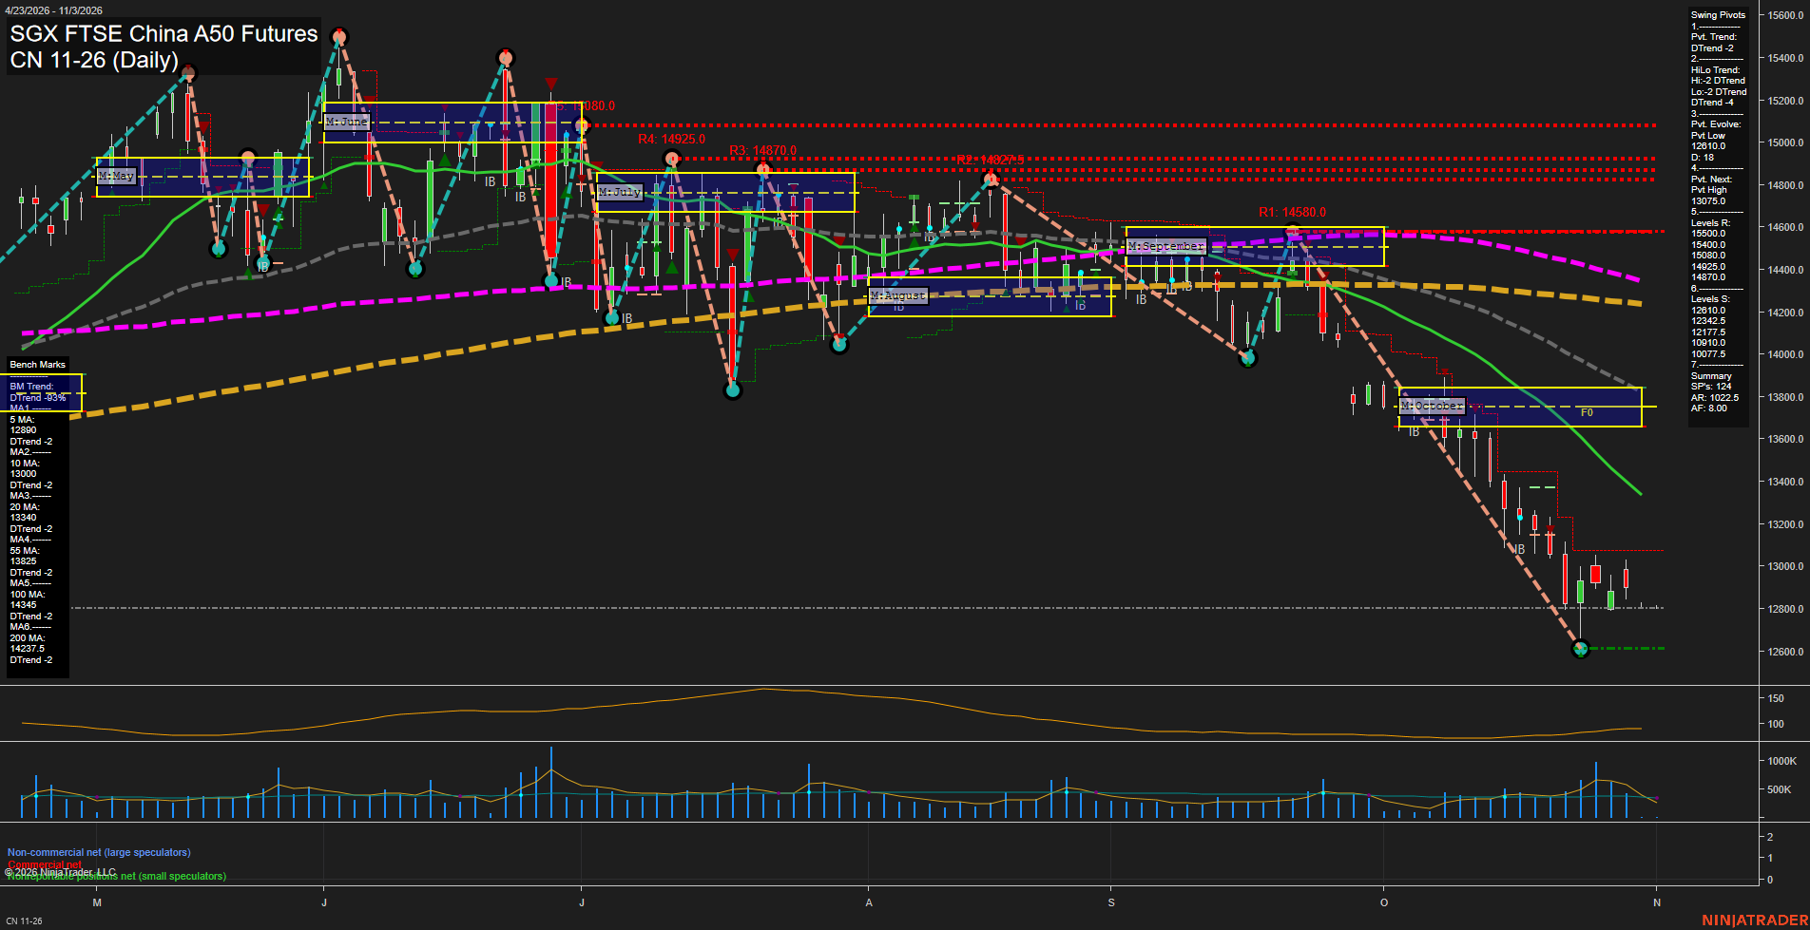Click the HiLo Trend: entry
This screenshot has width=1810, height=930.
tap(1715, 70)
